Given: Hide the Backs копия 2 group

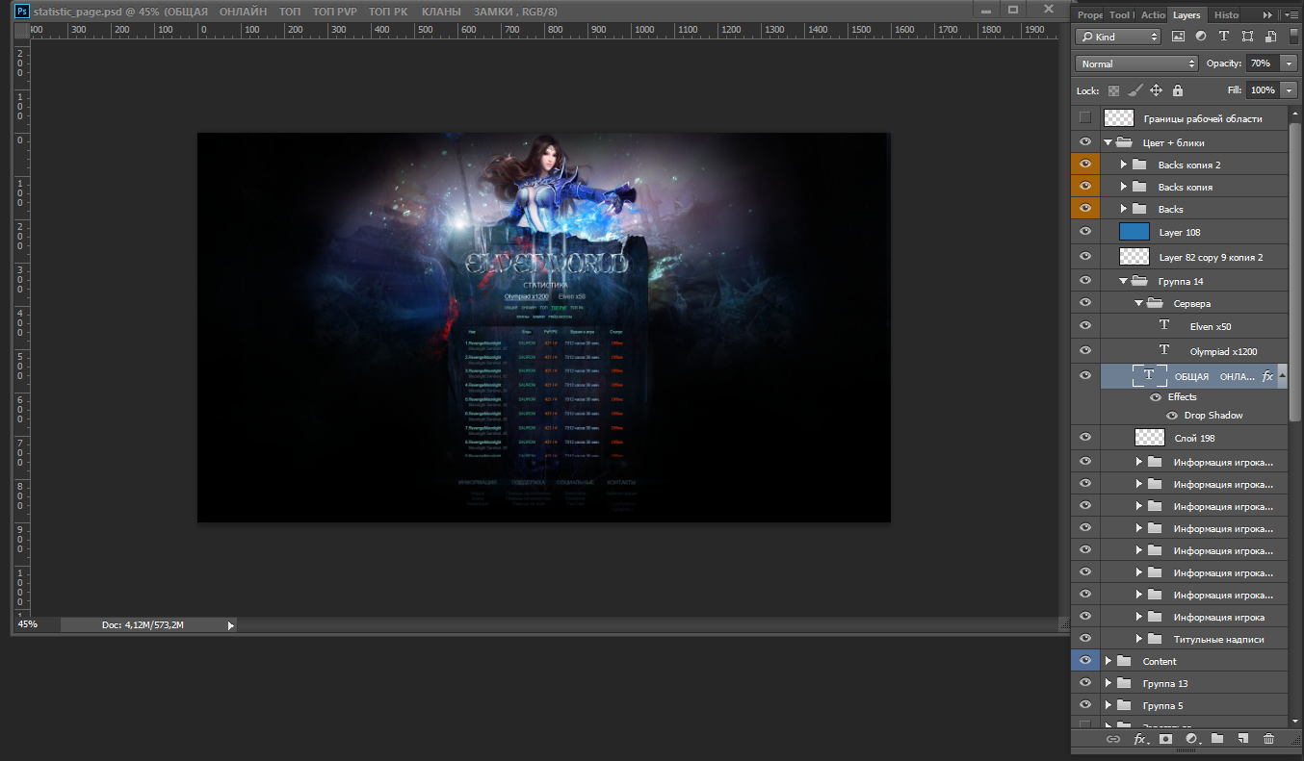Looking at the screenshot, I should pyautogui.click(x=1085, y=165).
